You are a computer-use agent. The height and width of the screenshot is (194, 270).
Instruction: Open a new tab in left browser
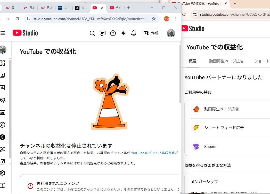point(129,8)
